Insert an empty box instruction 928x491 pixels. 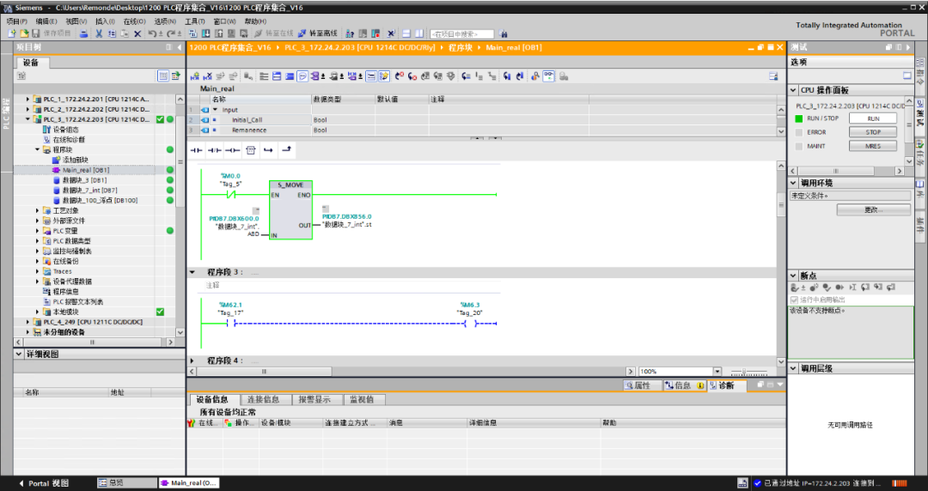click(x=250, y=150)
